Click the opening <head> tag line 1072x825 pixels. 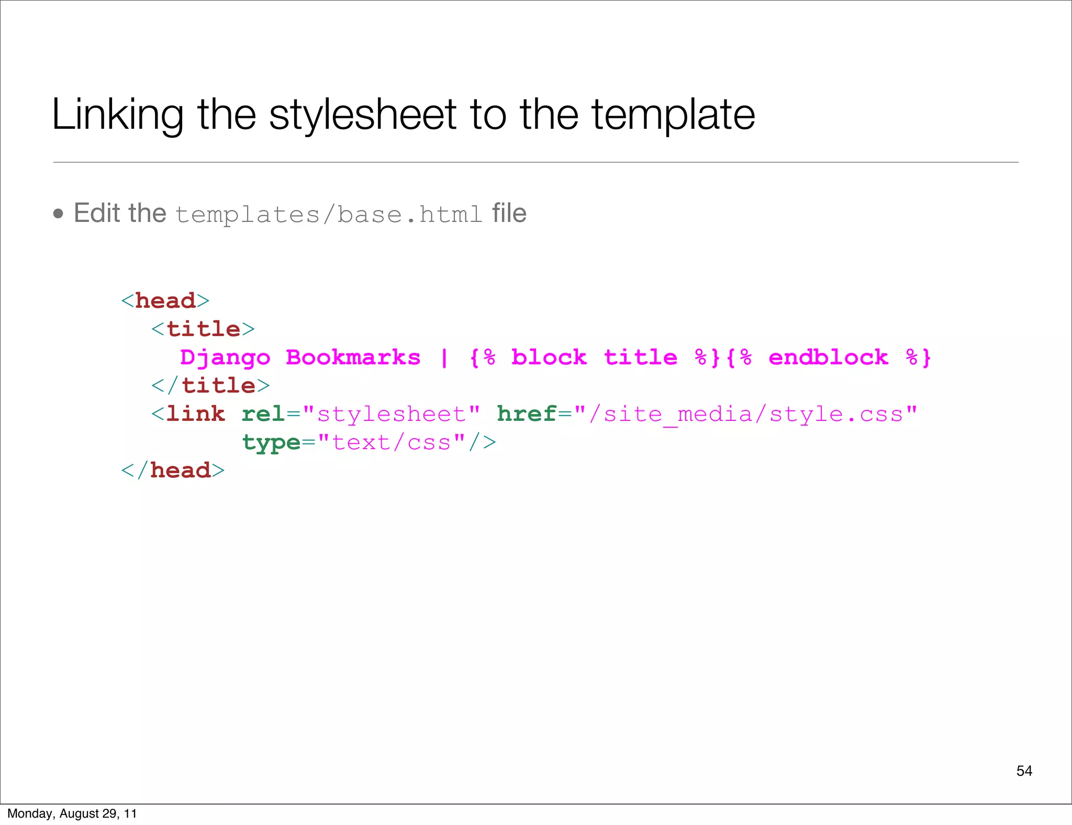pyautogui.click(x=165, y=301)
